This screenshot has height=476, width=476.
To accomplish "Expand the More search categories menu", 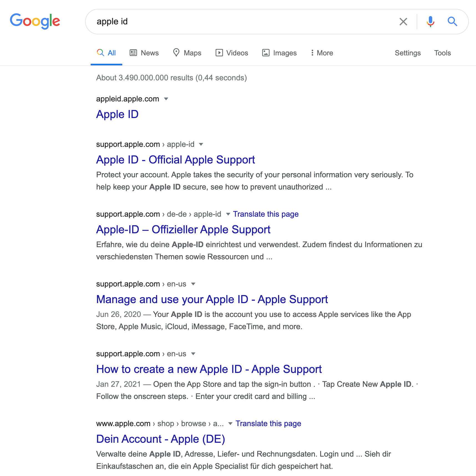I will pos(322,53).
